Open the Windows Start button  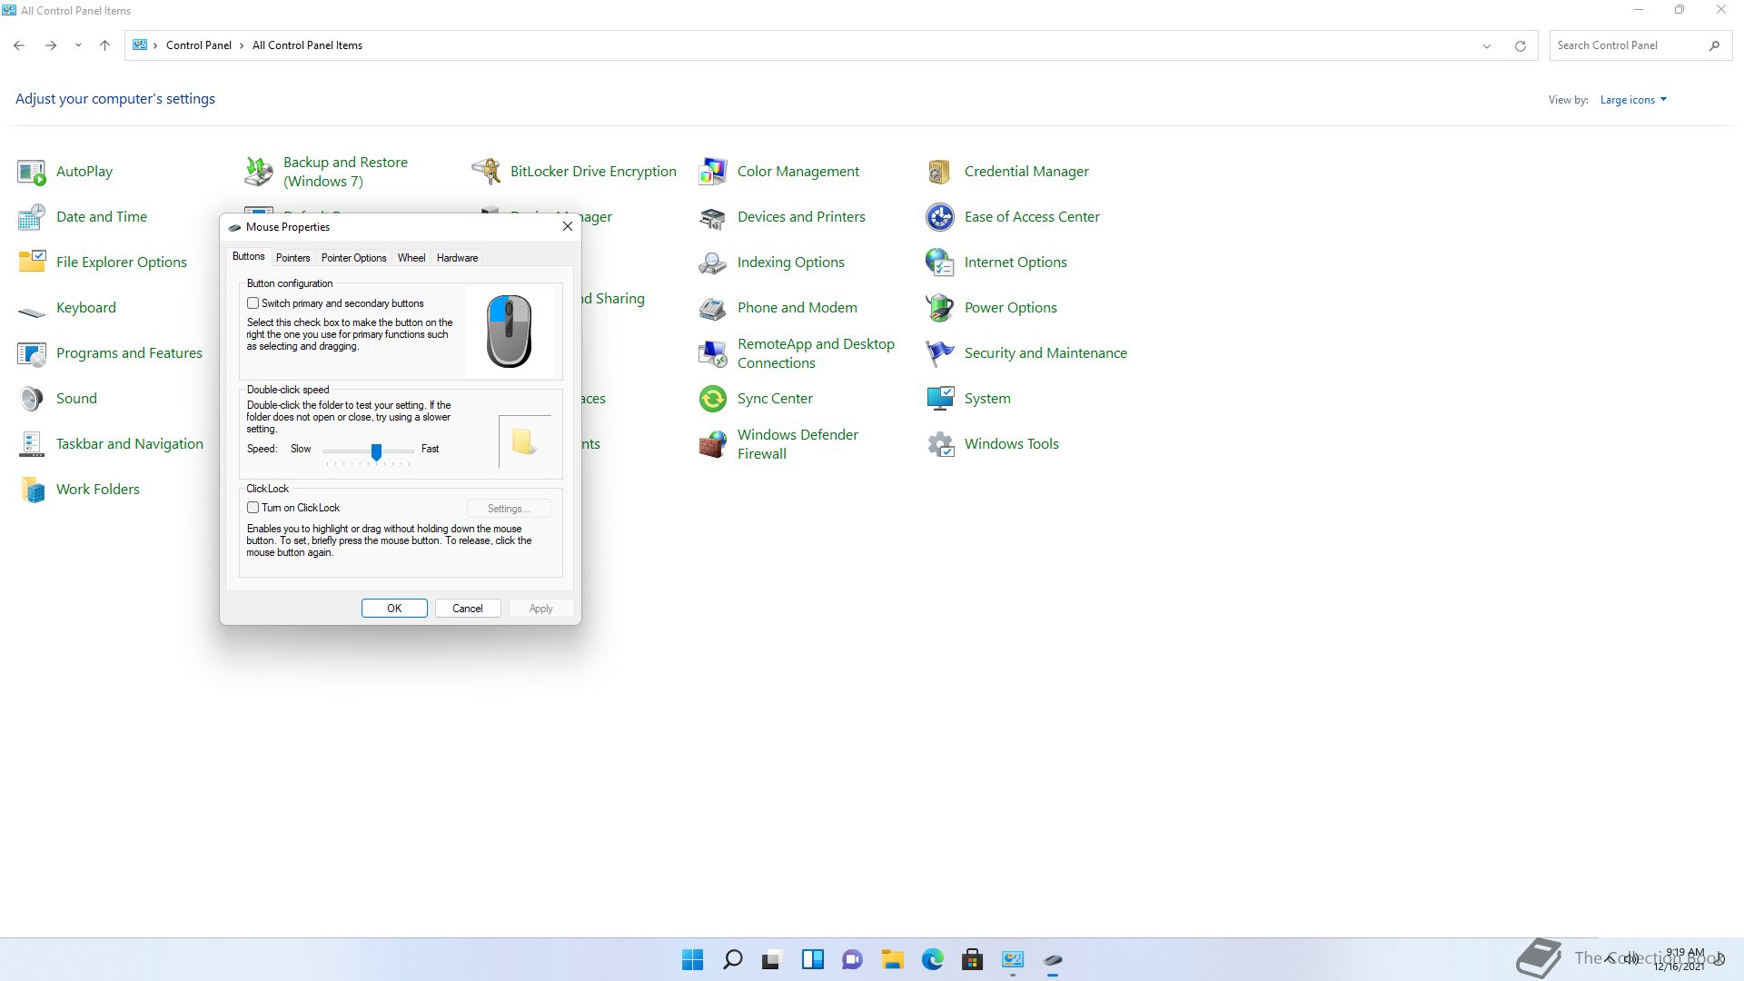point(692,960)
